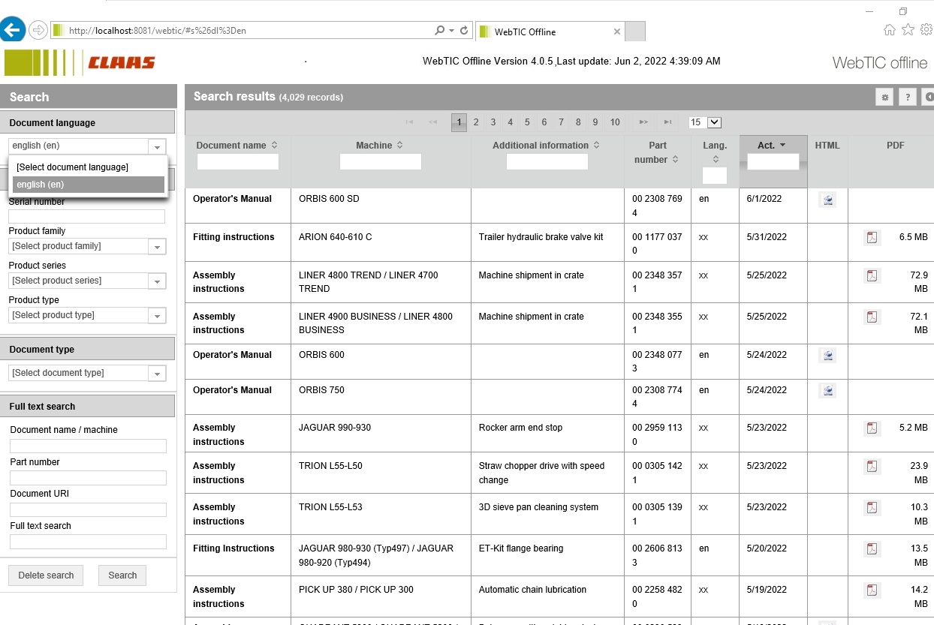This screenshot has width=934, height=625.
Task: Open HTML manual for ORBIS 600
Action: pos(827,356)
